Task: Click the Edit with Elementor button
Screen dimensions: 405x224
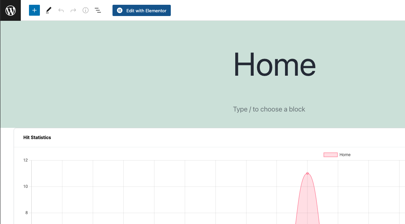Action: pos(141,10)
